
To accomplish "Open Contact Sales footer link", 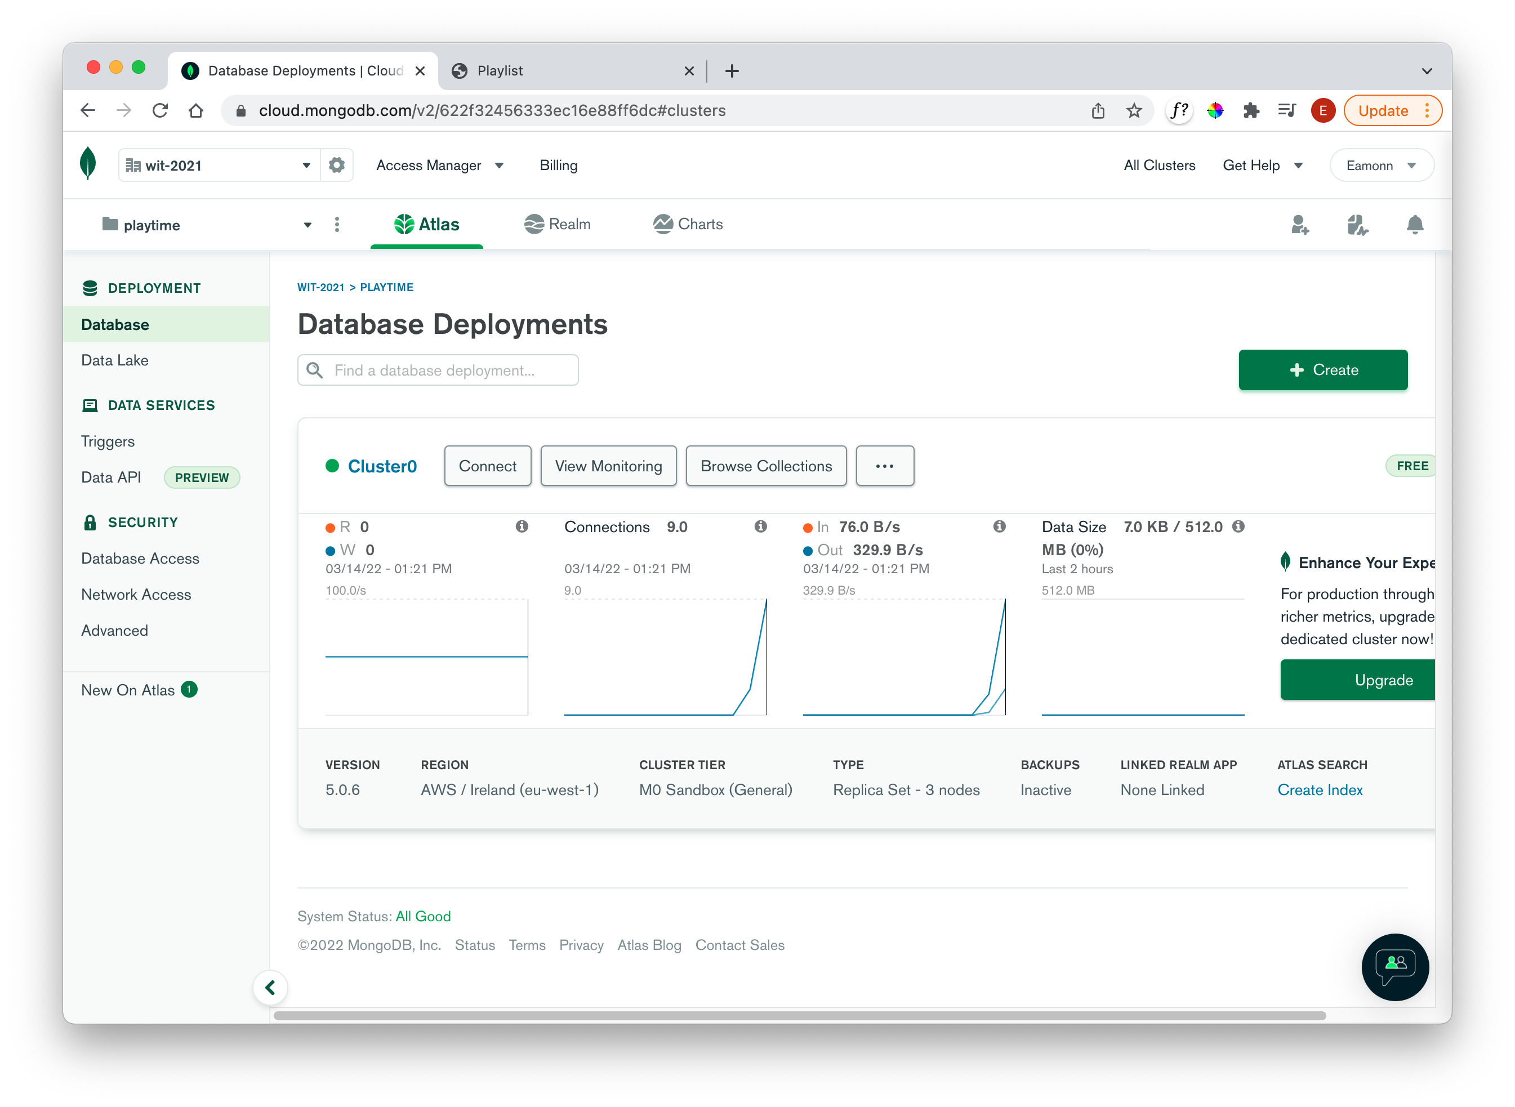I will (739, 945).
